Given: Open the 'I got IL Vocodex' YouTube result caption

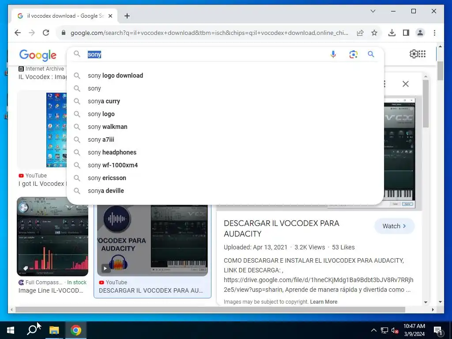Looking at the screenshot, I should pyautogui.click(x=42, y=184).
